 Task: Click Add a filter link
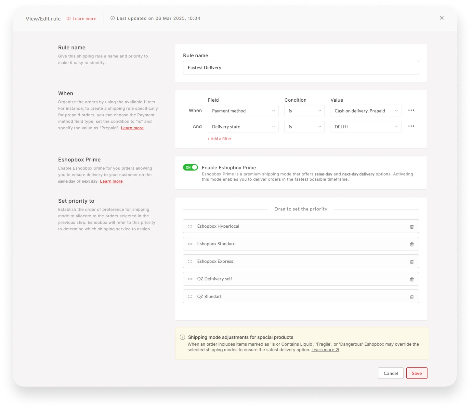pos(219,139)
